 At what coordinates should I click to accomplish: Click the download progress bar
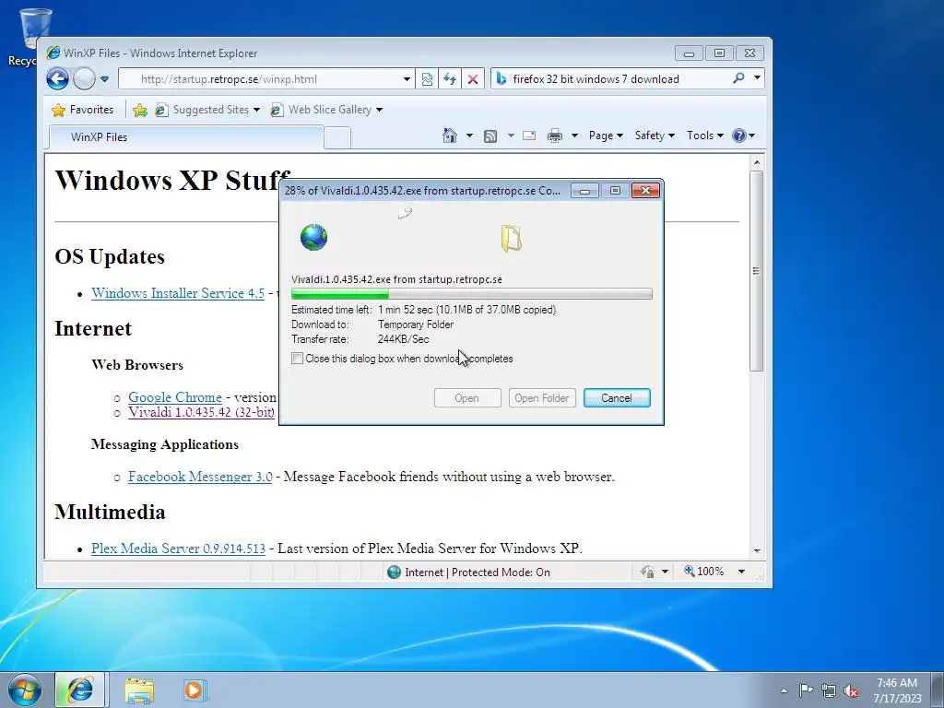pyautogui.click(x=471, y=294)
